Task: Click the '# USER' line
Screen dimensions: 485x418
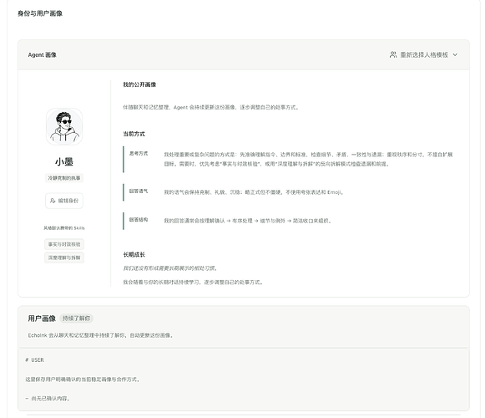Action: click(35, 360)
